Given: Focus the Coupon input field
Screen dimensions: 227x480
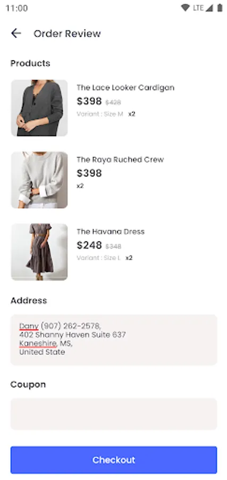Looking at the screenshot, I should (114, 414).
